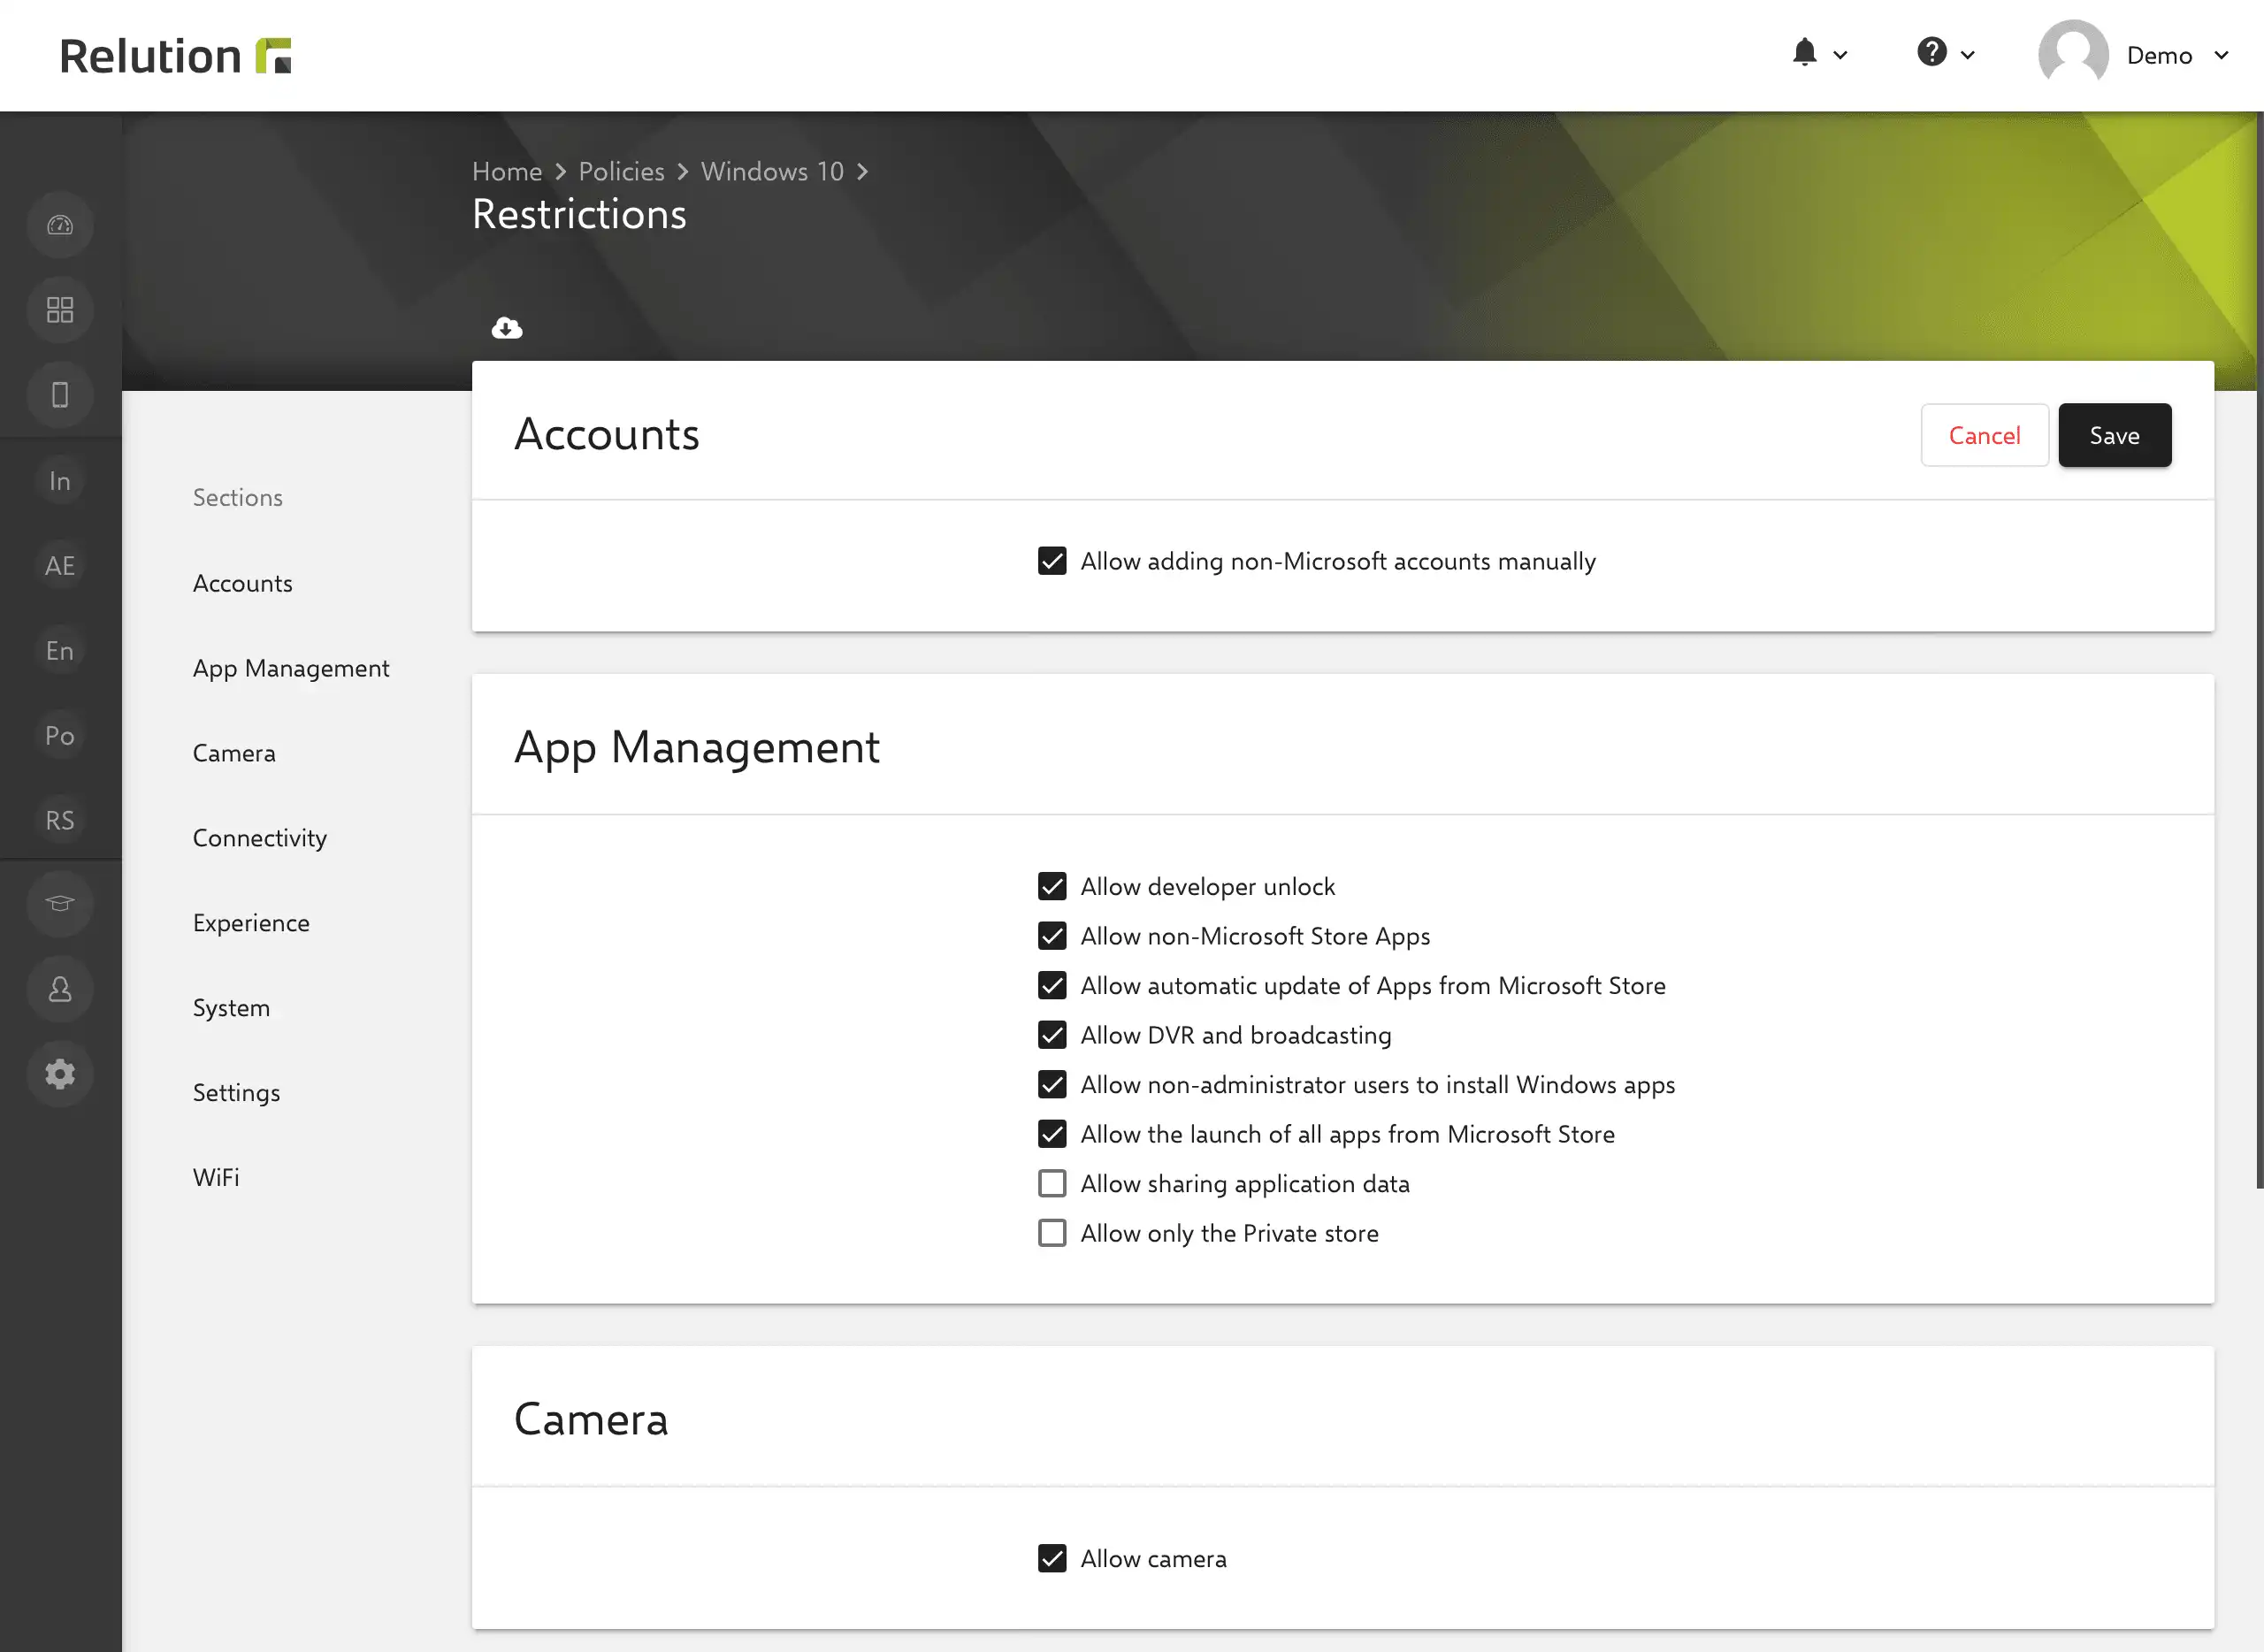Image resolution: width=2264 pixels, height=1652 pixels.
Task: Go to Home breadcrumb link
Action: pyautogui.click(x=507, y=171)
